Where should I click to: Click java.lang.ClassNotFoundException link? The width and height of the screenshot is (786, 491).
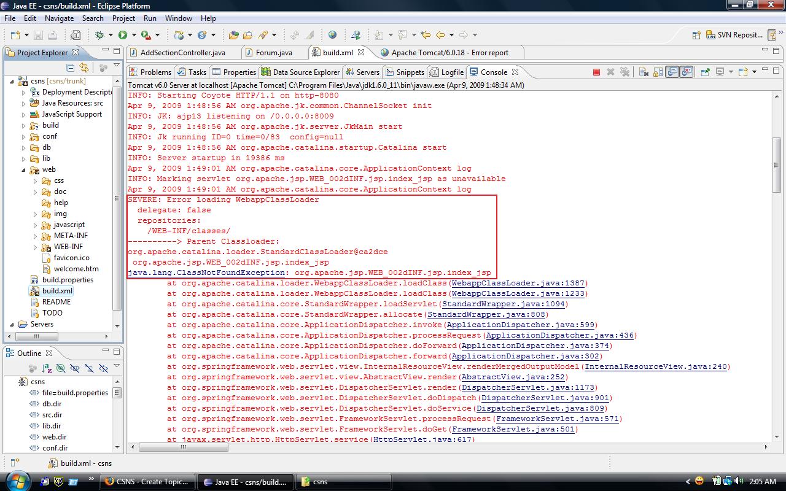(206, 273)
